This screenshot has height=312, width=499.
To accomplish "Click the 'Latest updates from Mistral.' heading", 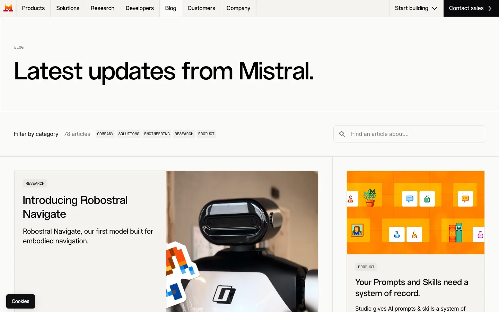I will click(x=164, y=71).
